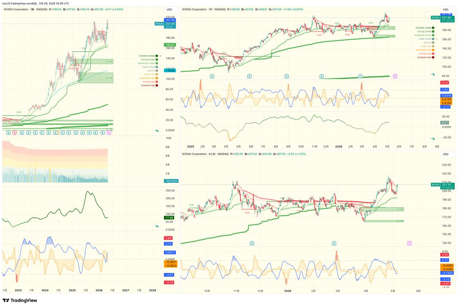Click the Bu-MB zone box on weekly chart
458x307 pixels.
(93, 62)
